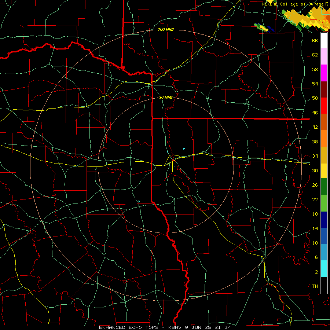Click the '9 JUN 25' date in the caption
The image size is (330, 330).
[199, 327]
